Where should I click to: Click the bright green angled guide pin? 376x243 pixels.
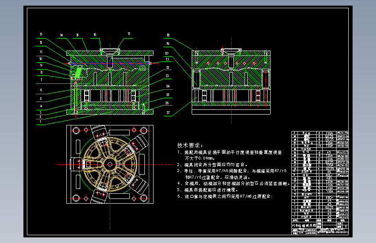point(78,73)
